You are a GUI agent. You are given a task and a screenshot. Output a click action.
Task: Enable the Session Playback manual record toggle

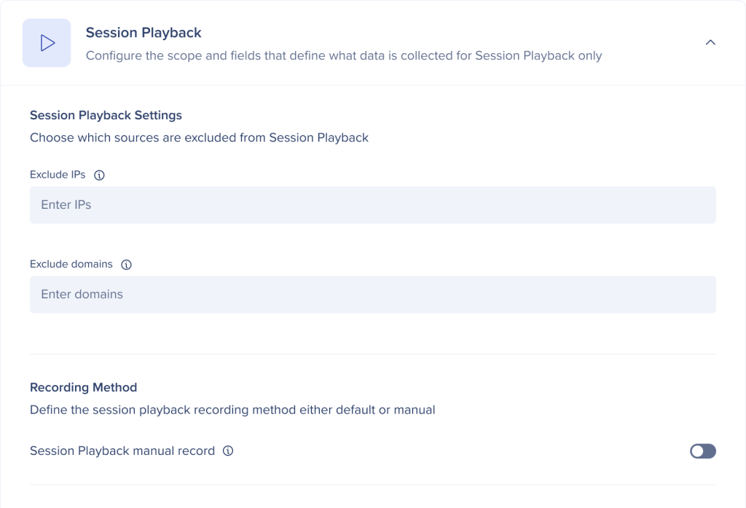pyautogui.click(x=703, y=451)
